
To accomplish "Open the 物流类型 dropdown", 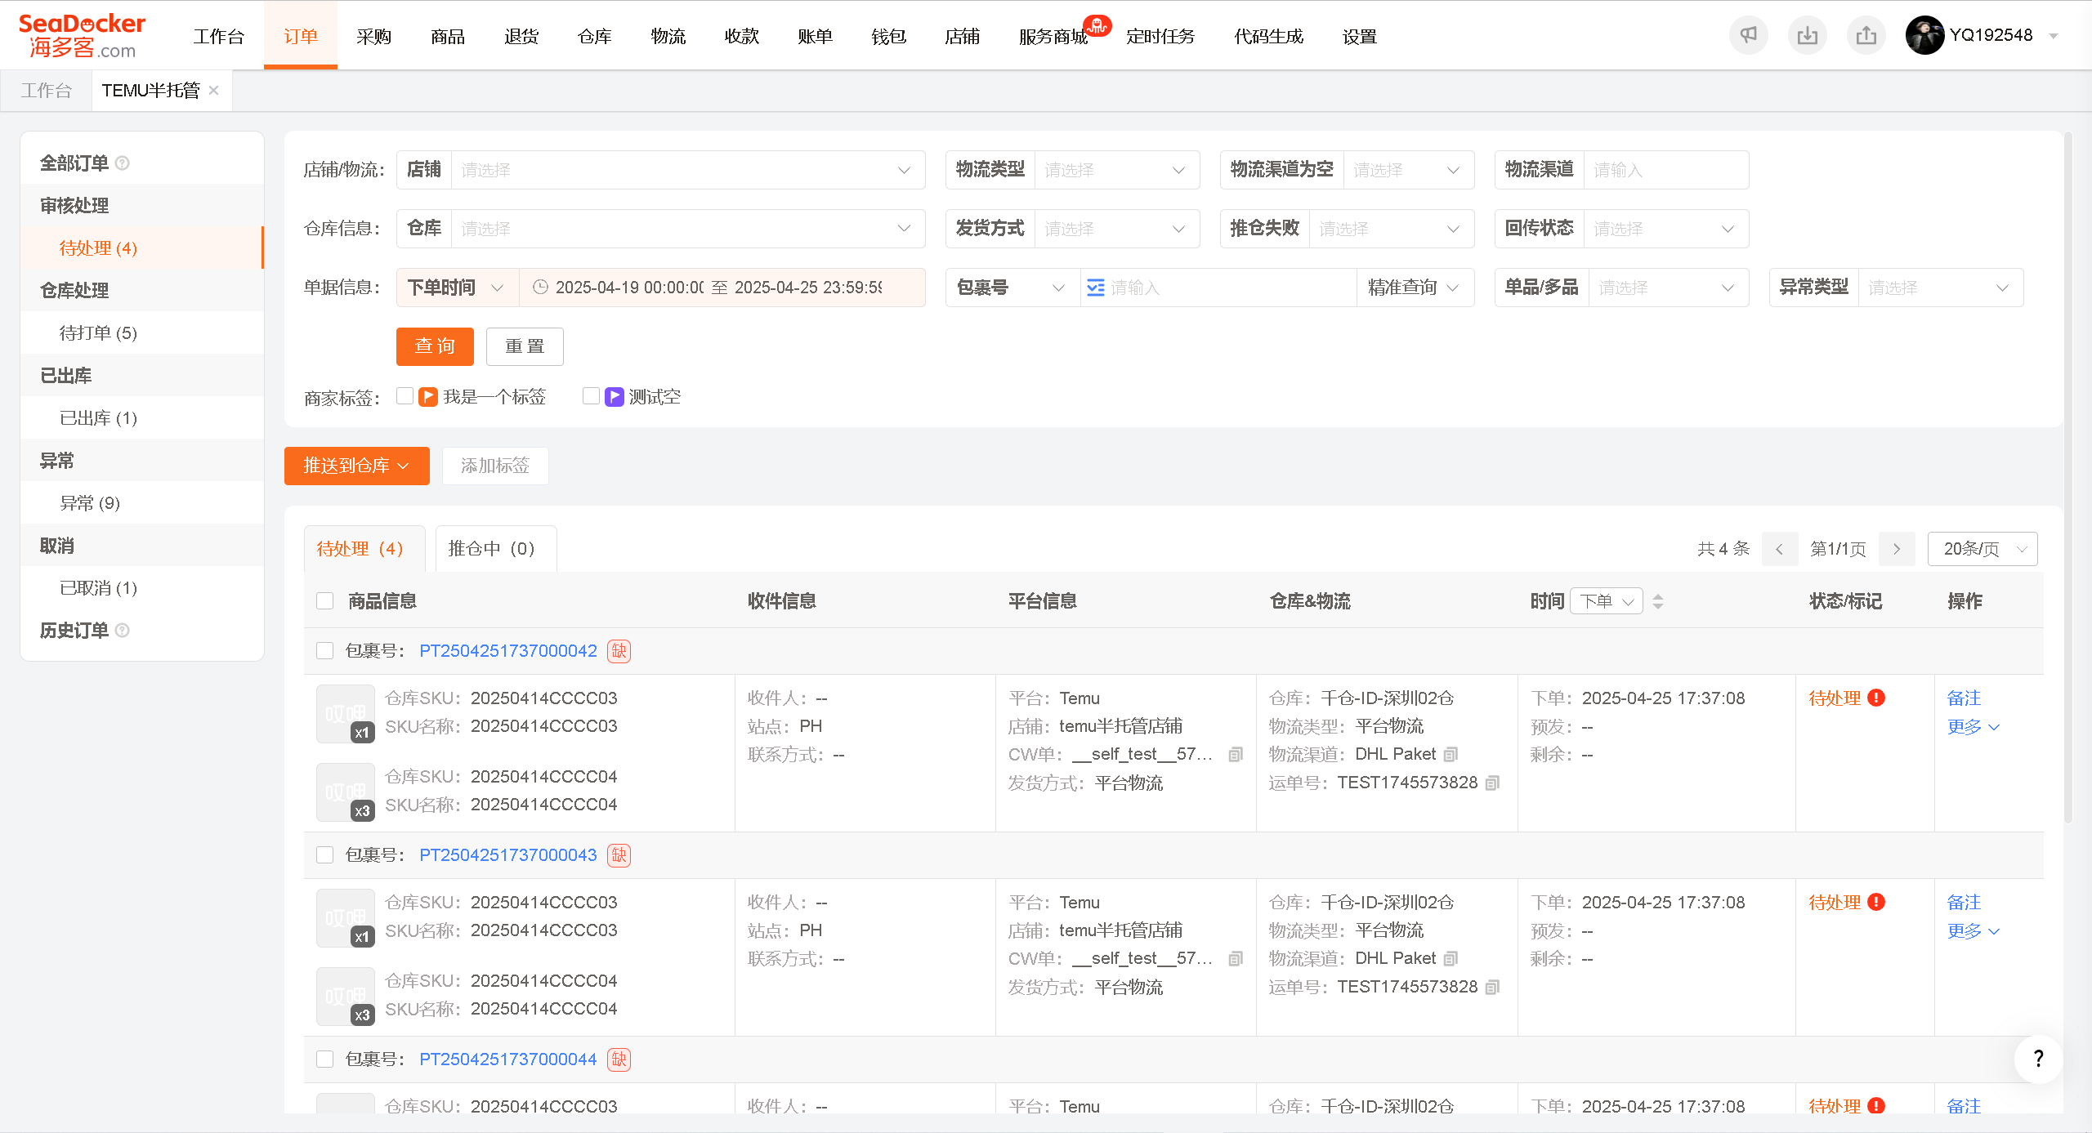I will [x=1116, y=170].
